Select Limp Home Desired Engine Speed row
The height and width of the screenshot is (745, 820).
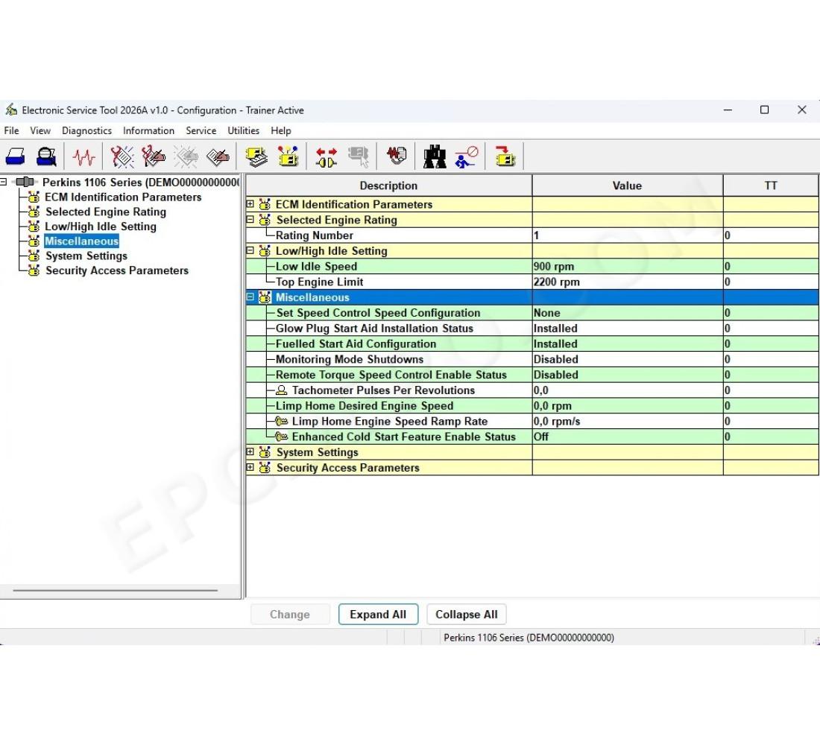(x=532, y=406)
